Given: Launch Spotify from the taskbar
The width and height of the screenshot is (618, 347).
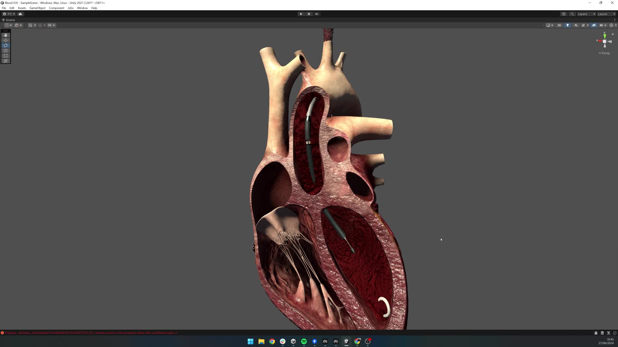Looking at the screenshot, I should coord(304,342).
